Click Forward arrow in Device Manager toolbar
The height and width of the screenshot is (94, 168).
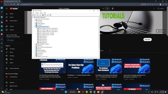pos(35,15)
